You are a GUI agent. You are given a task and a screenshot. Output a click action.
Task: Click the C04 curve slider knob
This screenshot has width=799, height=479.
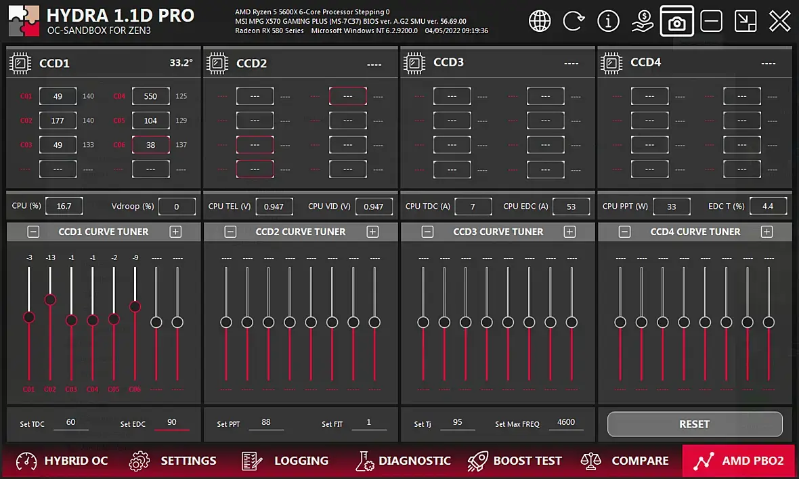click(92, 320)
